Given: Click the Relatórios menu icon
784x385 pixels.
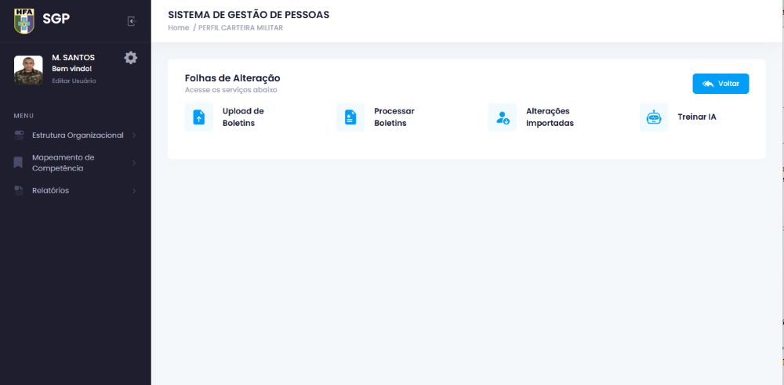Looking at the screenshot, I should point(19,191).
